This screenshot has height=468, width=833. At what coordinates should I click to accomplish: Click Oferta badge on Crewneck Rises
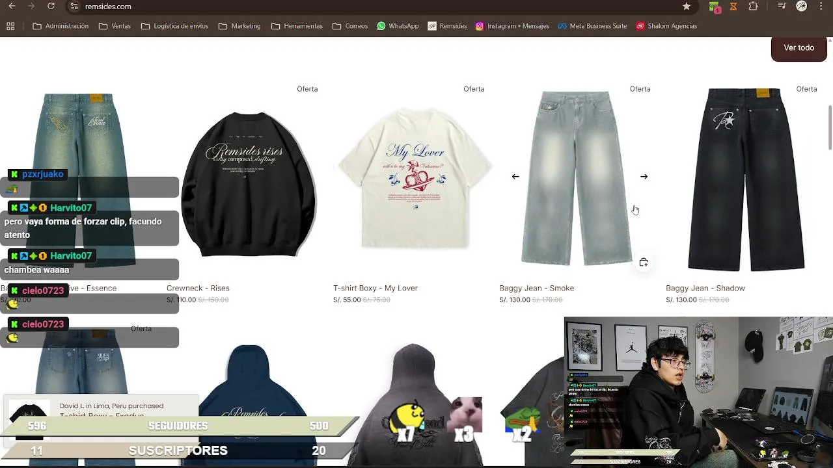[307, 89]
